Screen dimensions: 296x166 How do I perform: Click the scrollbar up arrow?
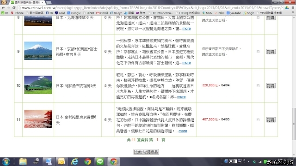[294, 18]
